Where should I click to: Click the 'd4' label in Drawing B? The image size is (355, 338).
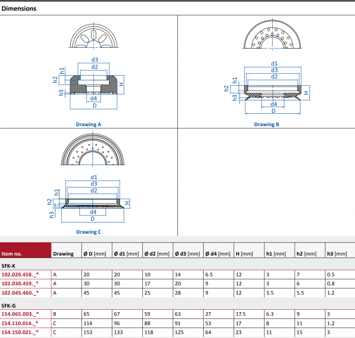pos(274,104)
